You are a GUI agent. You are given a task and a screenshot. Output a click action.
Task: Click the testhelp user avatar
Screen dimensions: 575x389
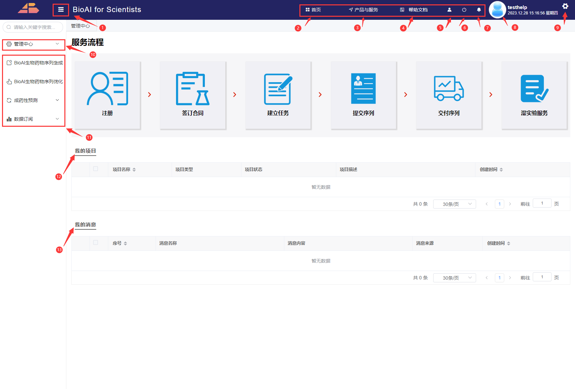[497, 10]
